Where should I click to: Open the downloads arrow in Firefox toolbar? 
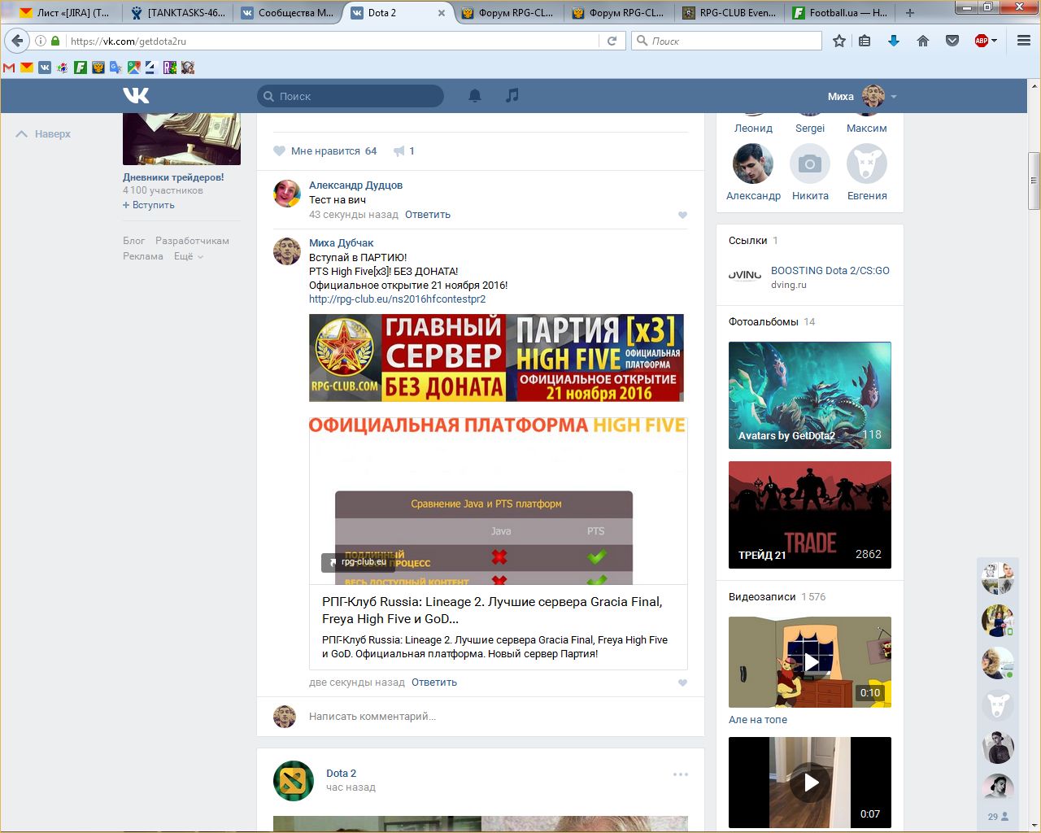click(894, 41)
